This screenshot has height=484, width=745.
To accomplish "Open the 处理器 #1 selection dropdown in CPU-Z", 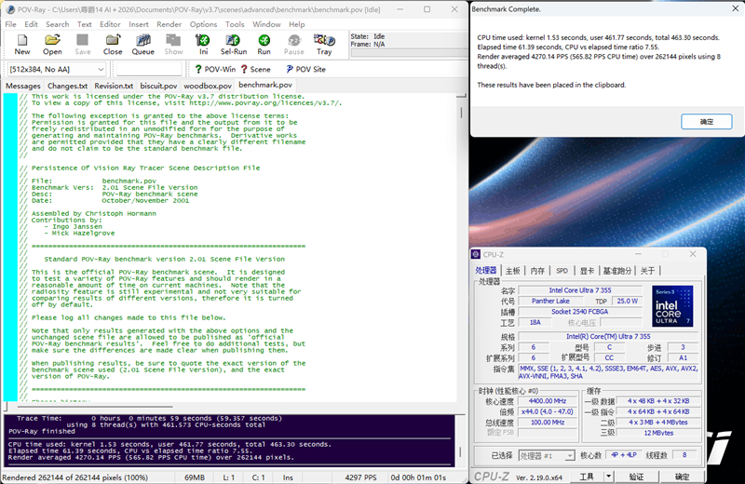I will click(547, 456).
